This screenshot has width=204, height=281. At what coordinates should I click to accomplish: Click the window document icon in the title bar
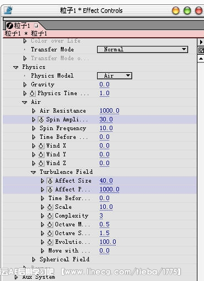8,10
